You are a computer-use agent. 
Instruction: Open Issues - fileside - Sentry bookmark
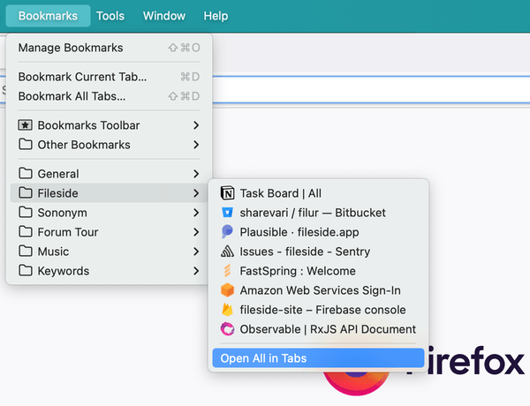click(x=318, y=252)
